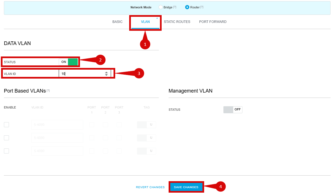Click the VLAN ID spinner arrows
This screenshot has width=335, height=196.
coord(106,74)
